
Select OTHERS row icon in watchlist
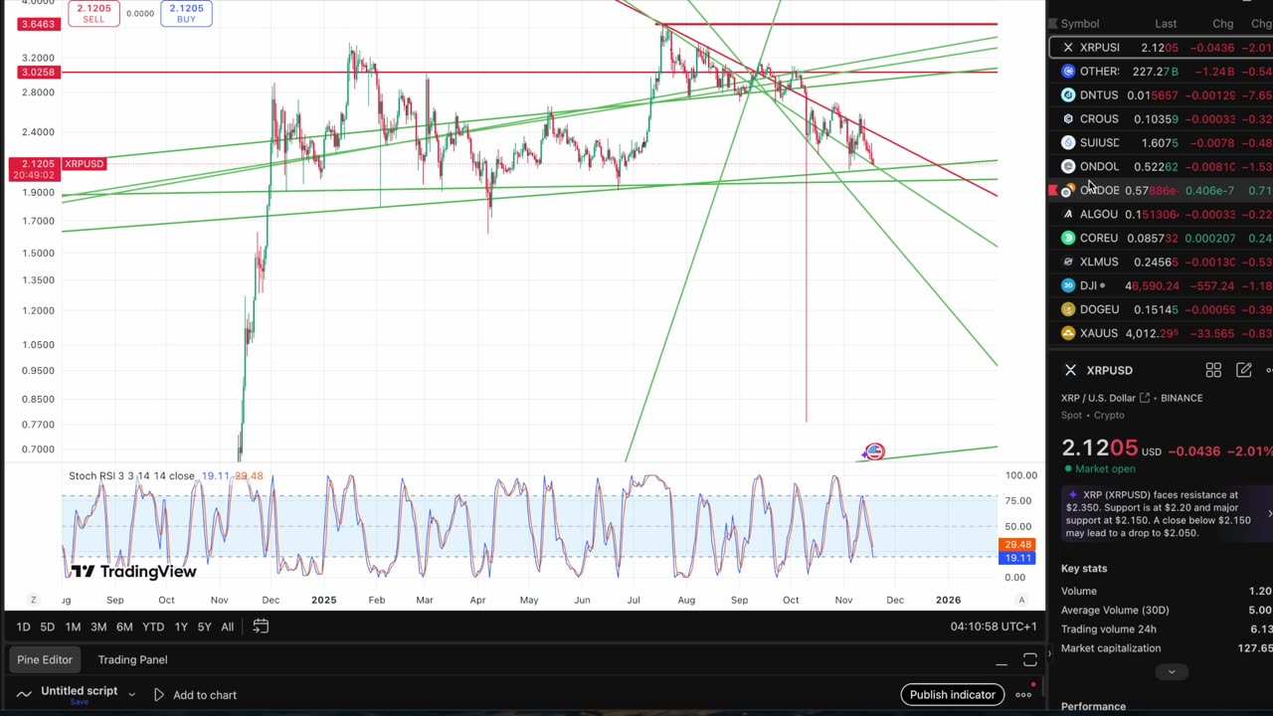coord(1068,72)
